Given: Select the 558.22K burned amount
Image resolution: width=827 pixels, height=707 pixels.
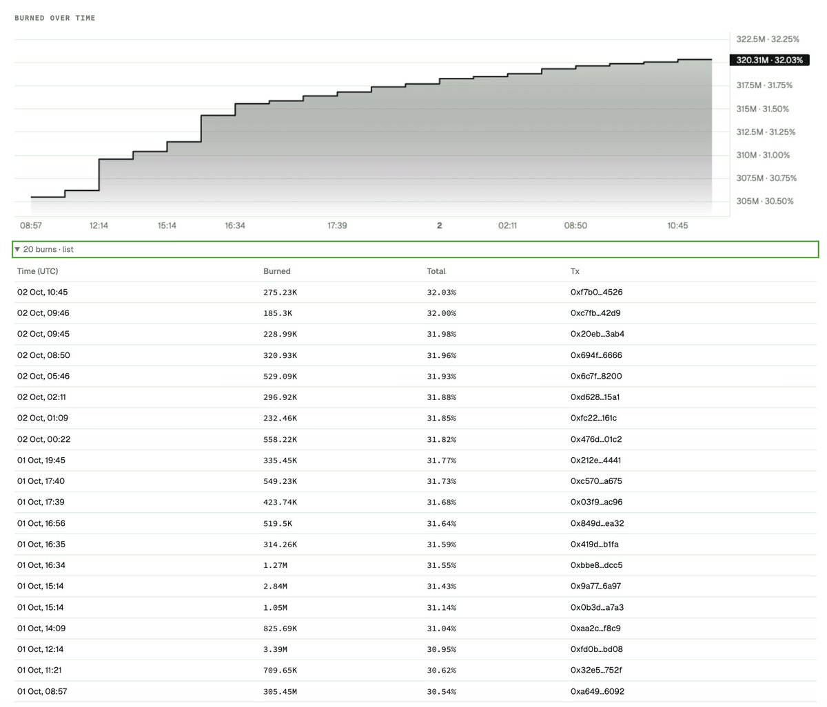Looking at the screenshot, I should point(280,439).
